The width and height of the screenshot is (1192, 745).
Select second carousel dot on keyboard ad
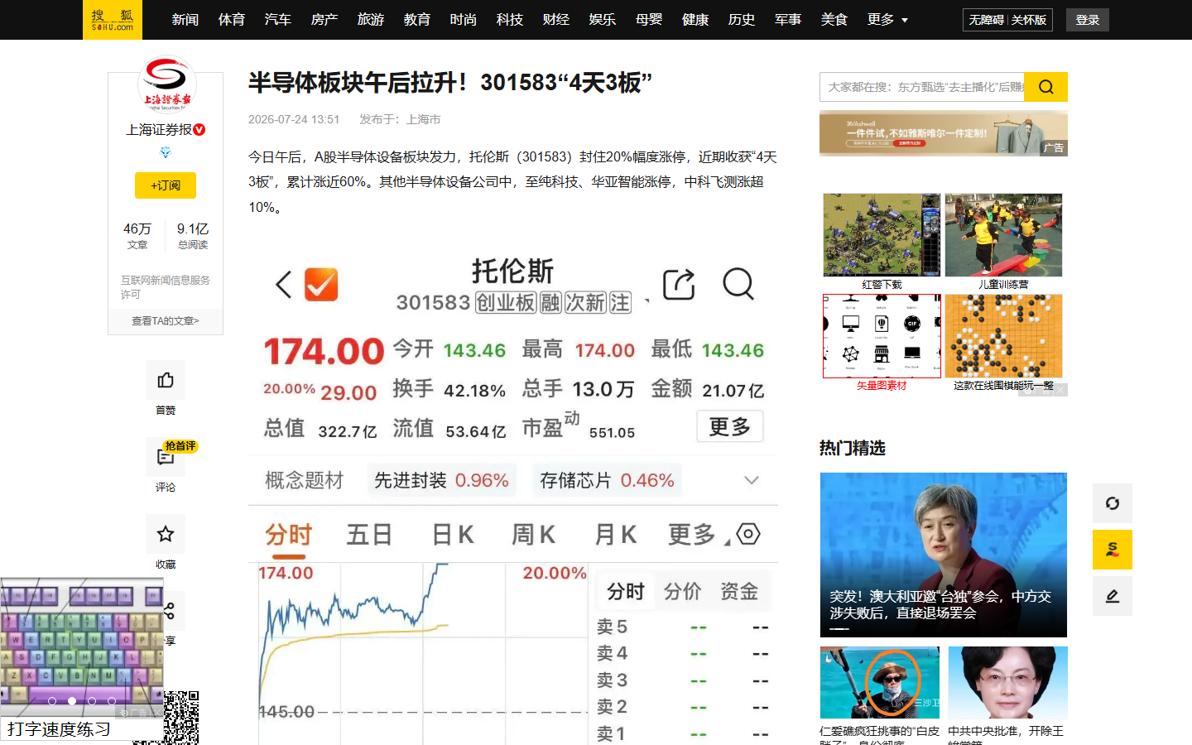[72, 701]
